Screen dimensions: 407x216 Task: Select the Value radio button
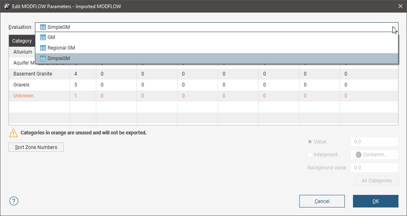click(x=310, y=142)
